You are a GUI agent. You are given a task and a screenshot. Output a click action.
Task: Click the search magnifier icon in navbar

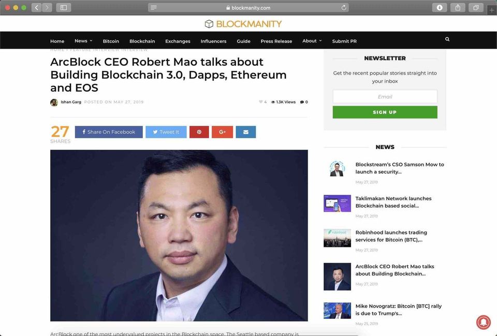(447, 39)
